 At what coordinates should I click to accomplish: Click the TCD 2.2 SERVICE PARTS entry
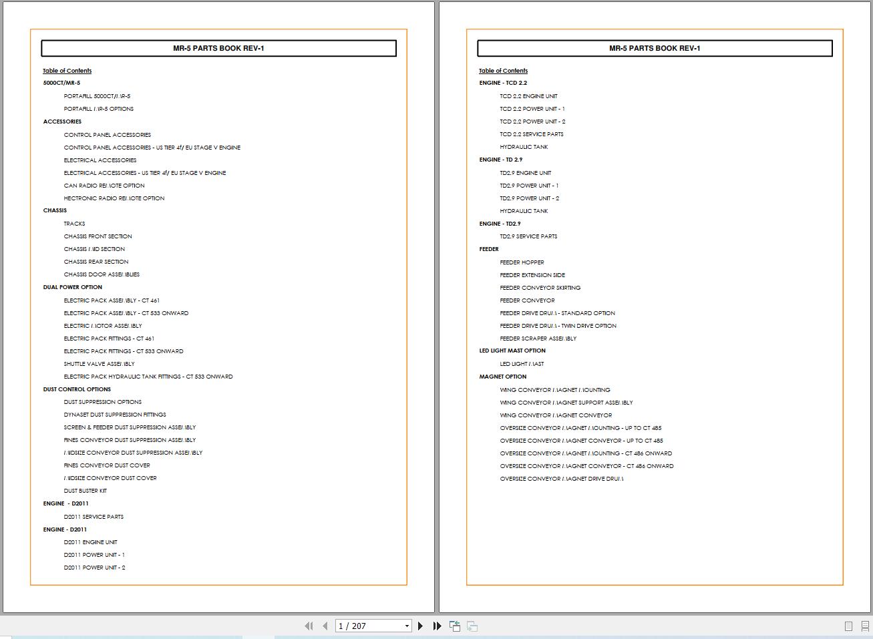pyautogui.click(x=532, y=134)
